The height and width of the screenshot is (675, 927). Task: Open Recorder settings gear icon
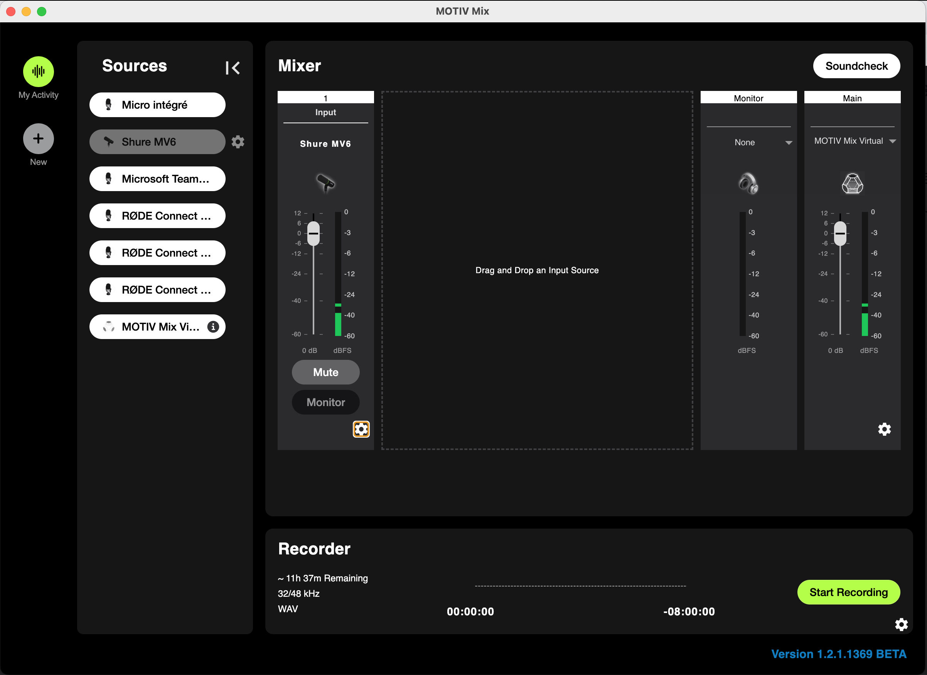[901, 624]
